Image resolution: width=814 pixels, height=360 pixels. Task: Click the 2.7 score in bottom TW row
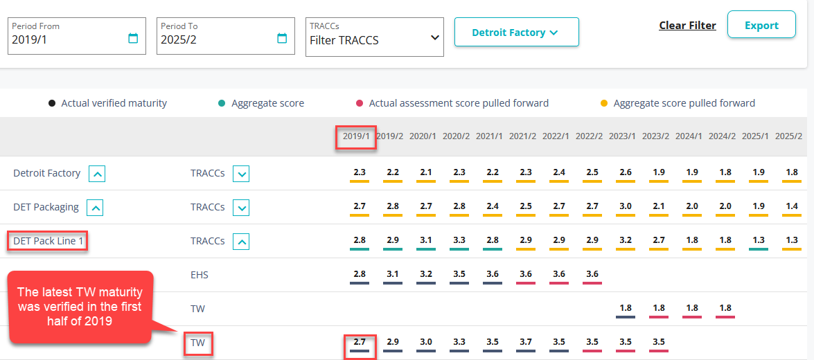tap(360, 343)
